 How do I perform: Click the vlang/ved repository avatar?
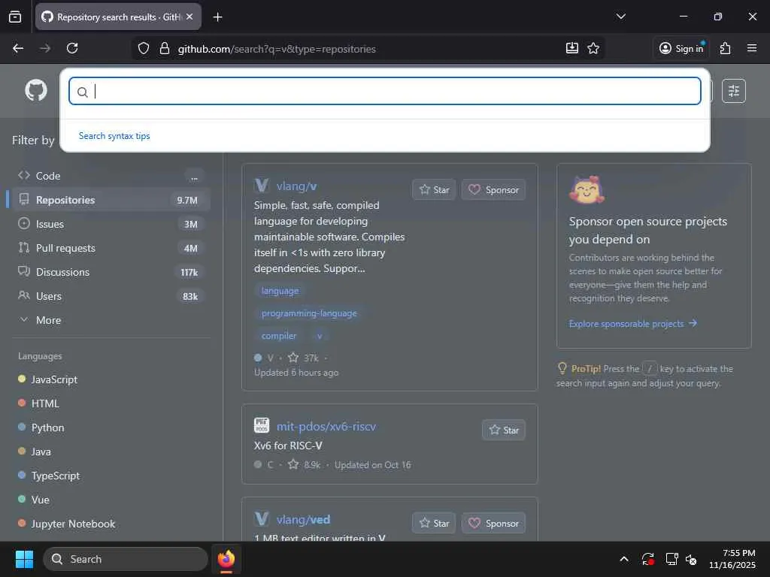coord(262,518)
